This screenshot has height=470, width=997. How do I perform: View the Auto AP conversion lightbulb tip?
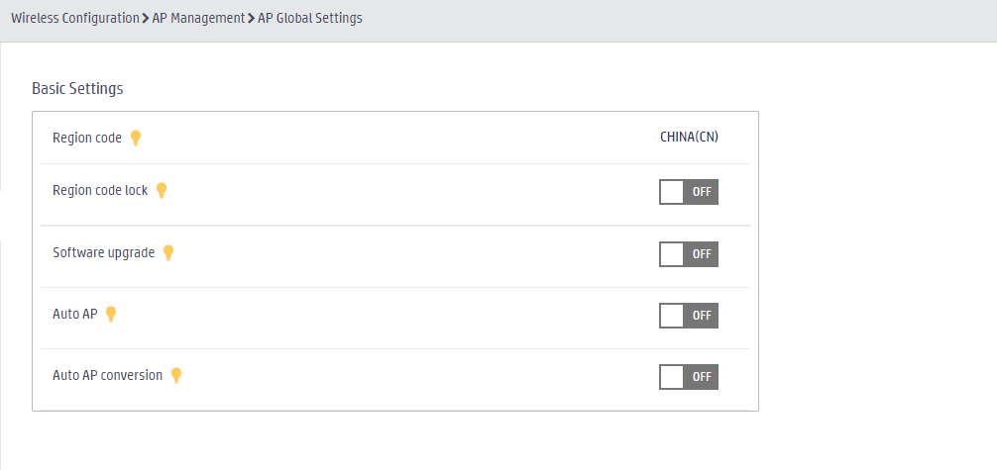pyautogui.click(x=176, y=375)
